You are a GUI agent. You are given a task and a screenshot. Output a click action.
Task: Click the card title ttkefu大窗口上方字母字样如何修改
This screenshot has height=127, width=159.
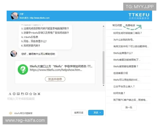pos(61,66)
